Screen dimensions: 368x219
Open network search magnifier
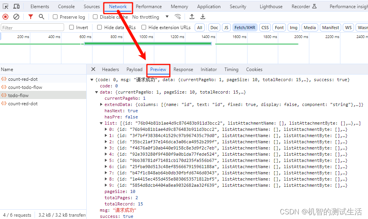coord(42,17)
